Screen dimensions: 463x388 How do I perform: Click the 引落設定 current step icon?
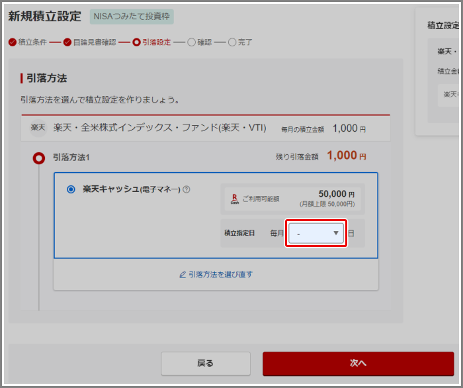pos(136,42)
